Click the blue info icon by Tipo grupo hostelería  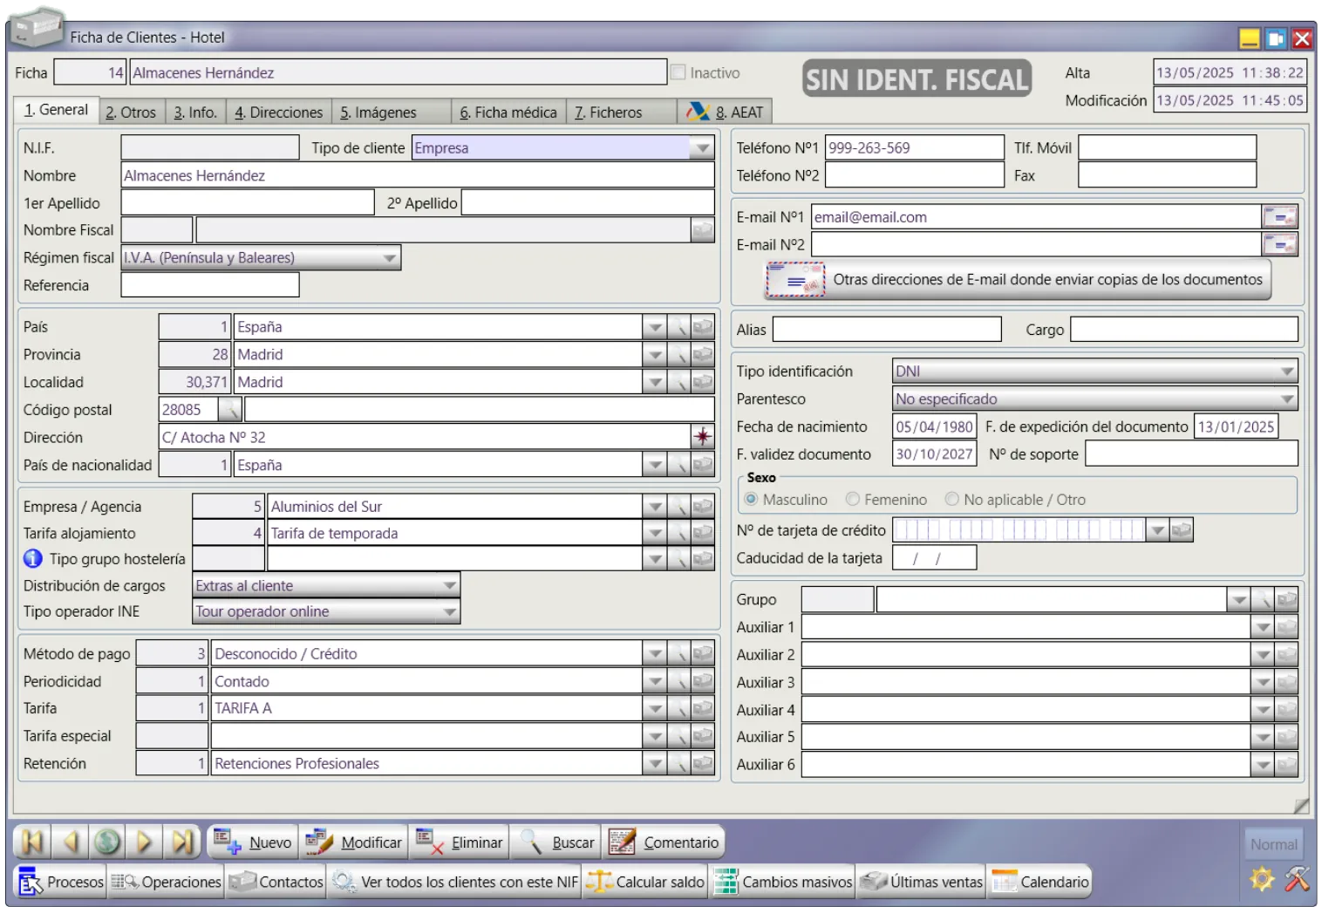(33, 559)
